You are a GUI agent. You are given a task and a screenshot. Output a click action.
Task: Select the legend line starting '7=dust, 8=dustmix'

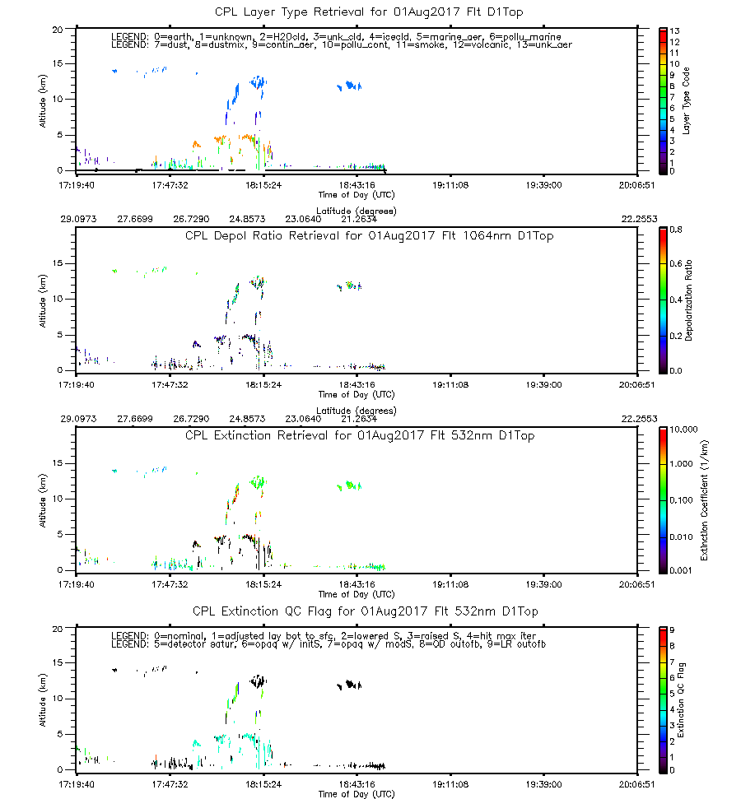tap(341, 44)
